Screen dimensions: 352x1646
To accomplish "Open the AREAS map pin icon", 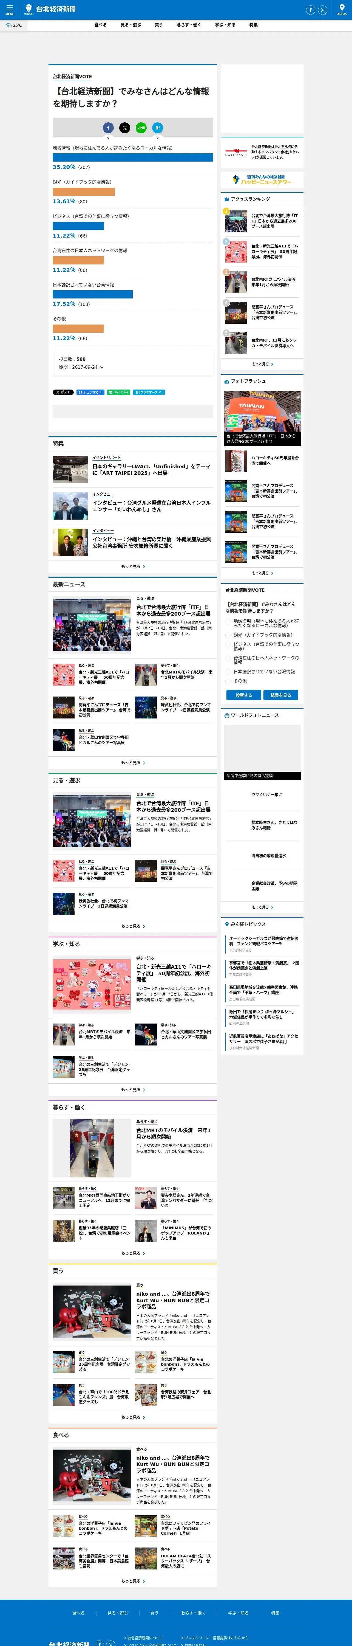I will tap(342, 10).
